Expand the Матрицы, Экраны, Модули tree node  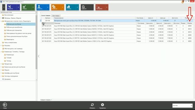coord(1,18)
